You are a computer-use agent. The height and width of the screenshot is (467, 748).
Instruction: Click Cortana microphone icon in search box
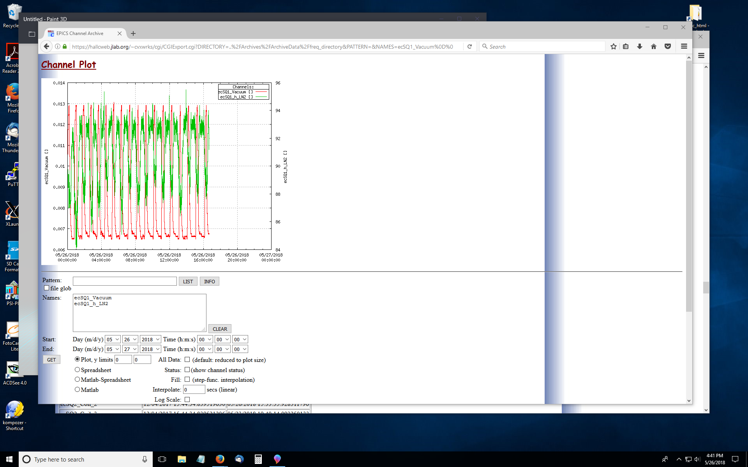(145, 459)
